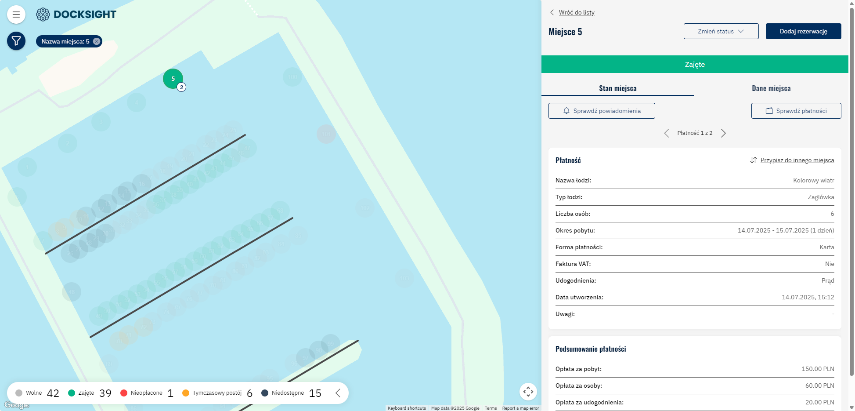This screenshot has width=855, height=411.
Task: Open the hamburger main menu
Action: tap(16, 15)
